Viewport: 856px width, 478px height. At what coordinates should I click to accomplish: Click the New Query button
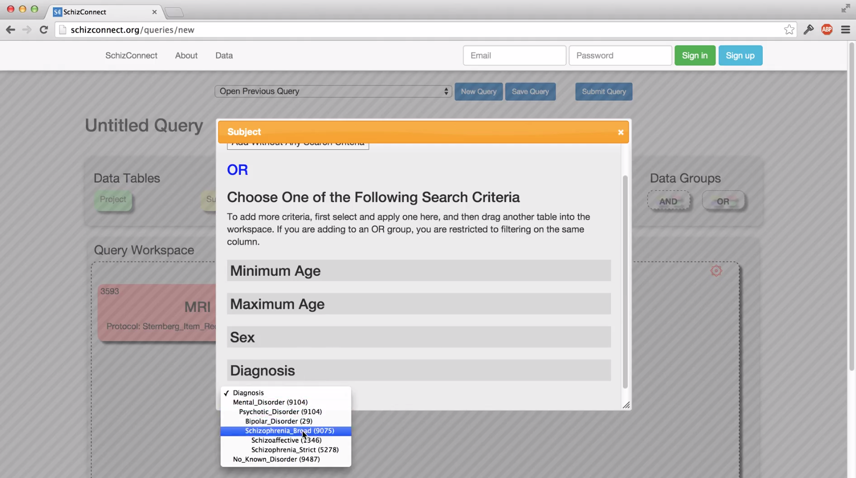click(x=478, y=92)
